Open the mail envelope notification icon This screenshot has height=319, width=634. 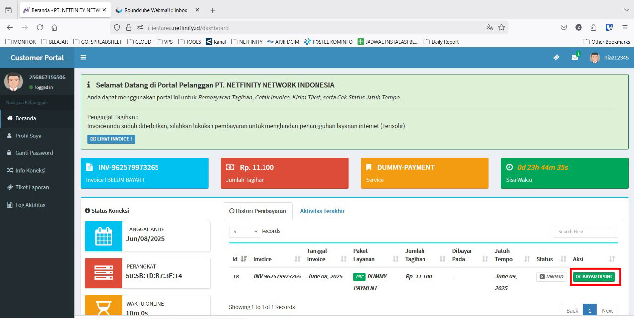click(574, 58)
